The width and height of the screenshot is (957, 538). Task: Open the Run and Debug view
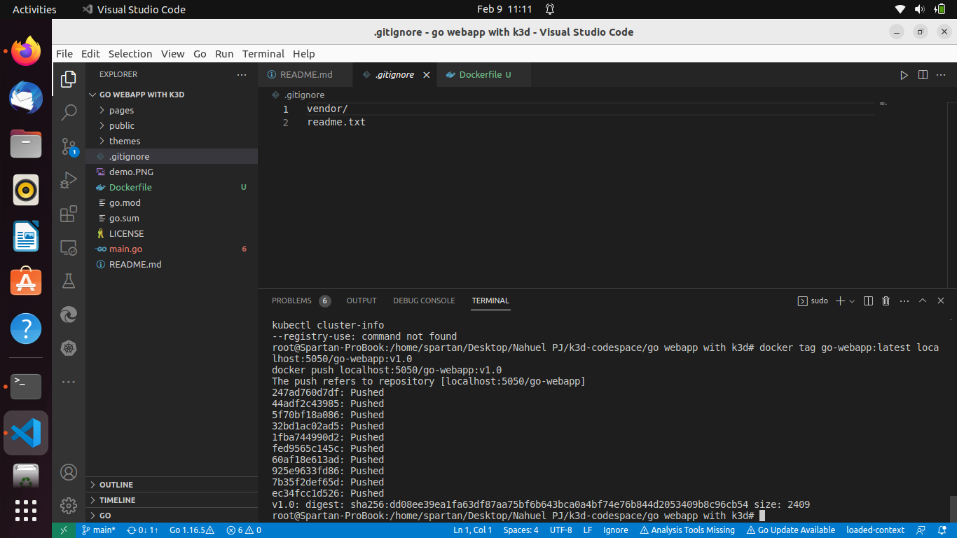[69, 180]
